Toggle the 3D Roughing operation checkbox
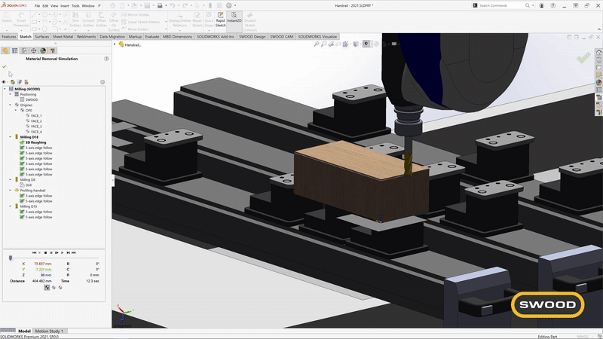This screenshot has width=603, height=339. pyautogui.click(x=23, y=142)
